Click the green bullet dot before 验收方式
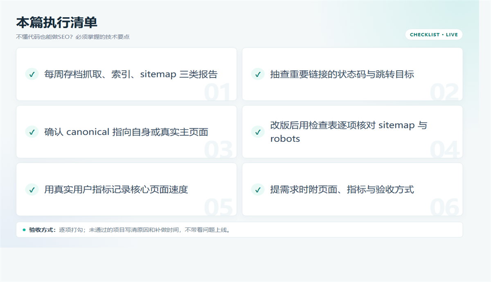This screenshot has height=282, width=491. click(x=24, y=230)
